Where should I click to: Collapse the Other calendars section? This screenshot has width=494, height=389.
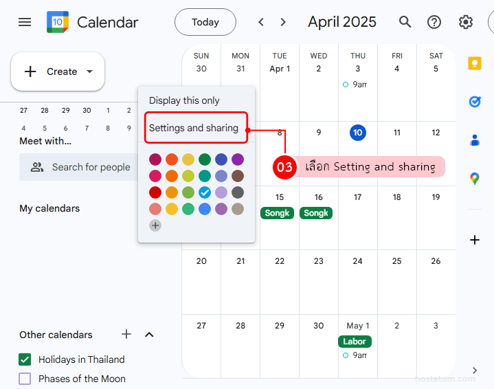click(149, 335)
